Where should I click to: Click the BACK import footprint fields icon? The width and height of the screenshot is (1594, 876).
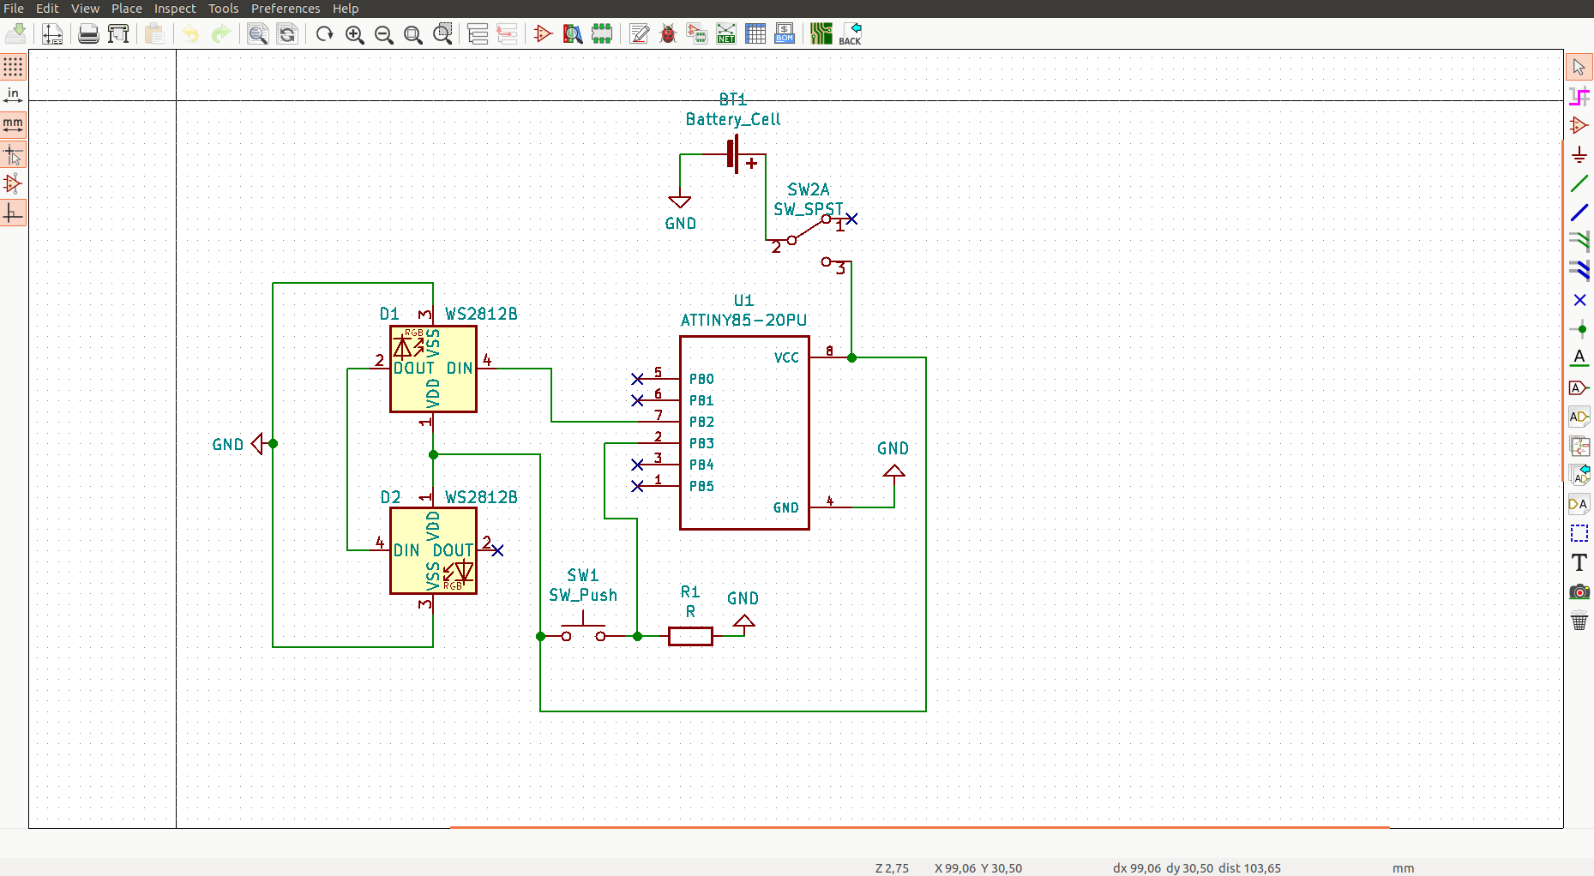[x=851, y=33]
